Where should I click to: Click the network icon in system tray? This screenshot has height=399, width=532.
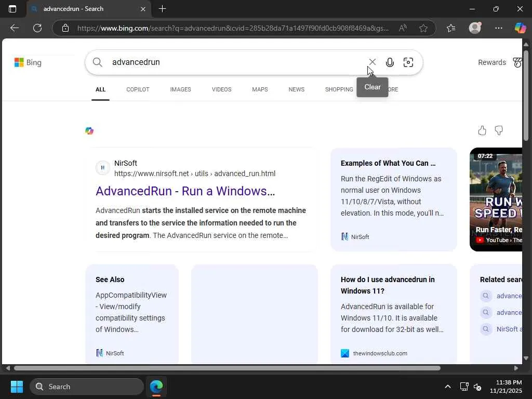click(464, 387)
